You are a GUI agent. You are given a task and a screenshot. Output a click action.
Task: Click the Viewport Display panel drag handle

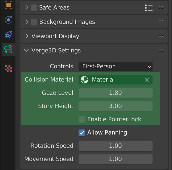pos(162,36)
